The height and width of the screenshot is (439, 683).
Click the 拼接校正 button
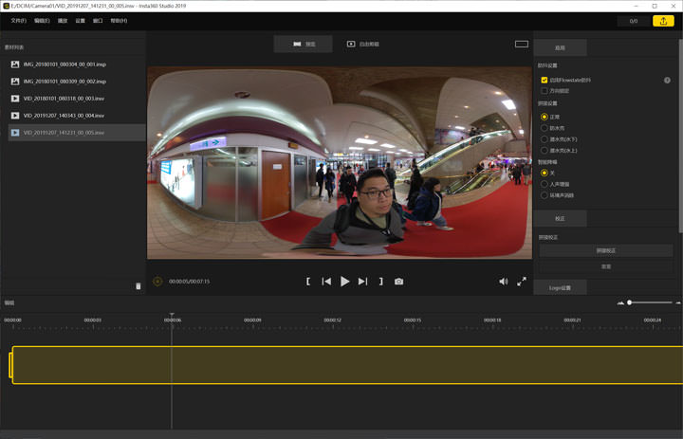(606, 250)
